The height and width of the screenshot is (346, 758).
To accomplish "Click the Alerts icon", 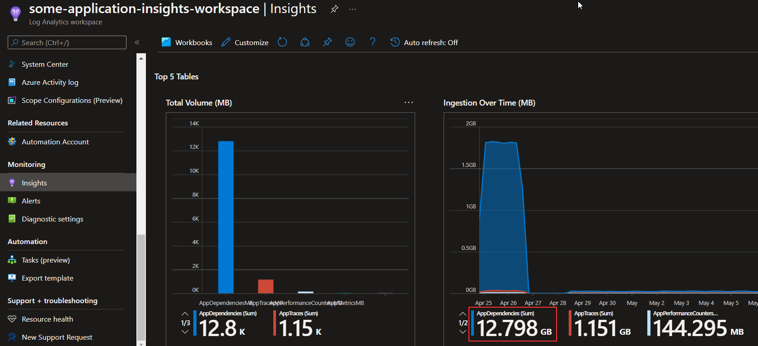I will pyautogui.click(x=12, y=201).
